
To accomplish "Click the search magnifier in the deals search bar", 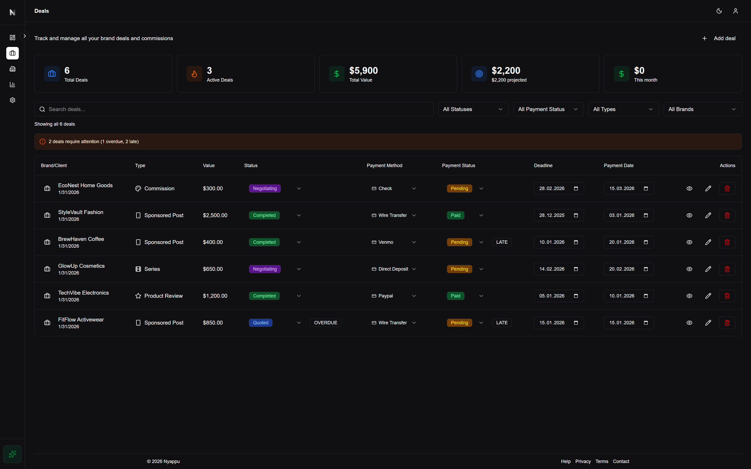I will coord(43,109).
